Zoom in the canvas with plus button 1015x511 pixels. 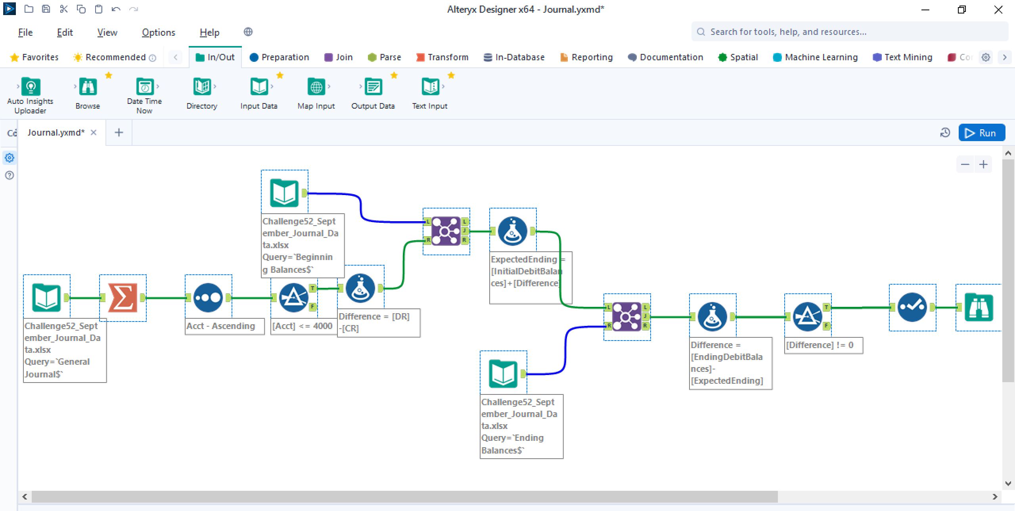pyautogui.click(x=983, y=165)
